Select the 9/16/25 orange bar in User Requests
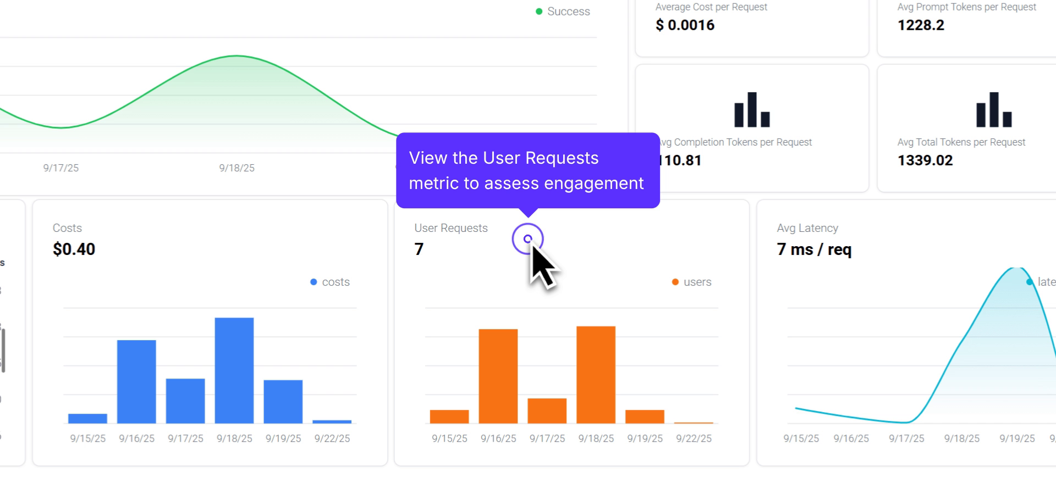The height and width of the screenshot is (478, 1056). (498, 376)
